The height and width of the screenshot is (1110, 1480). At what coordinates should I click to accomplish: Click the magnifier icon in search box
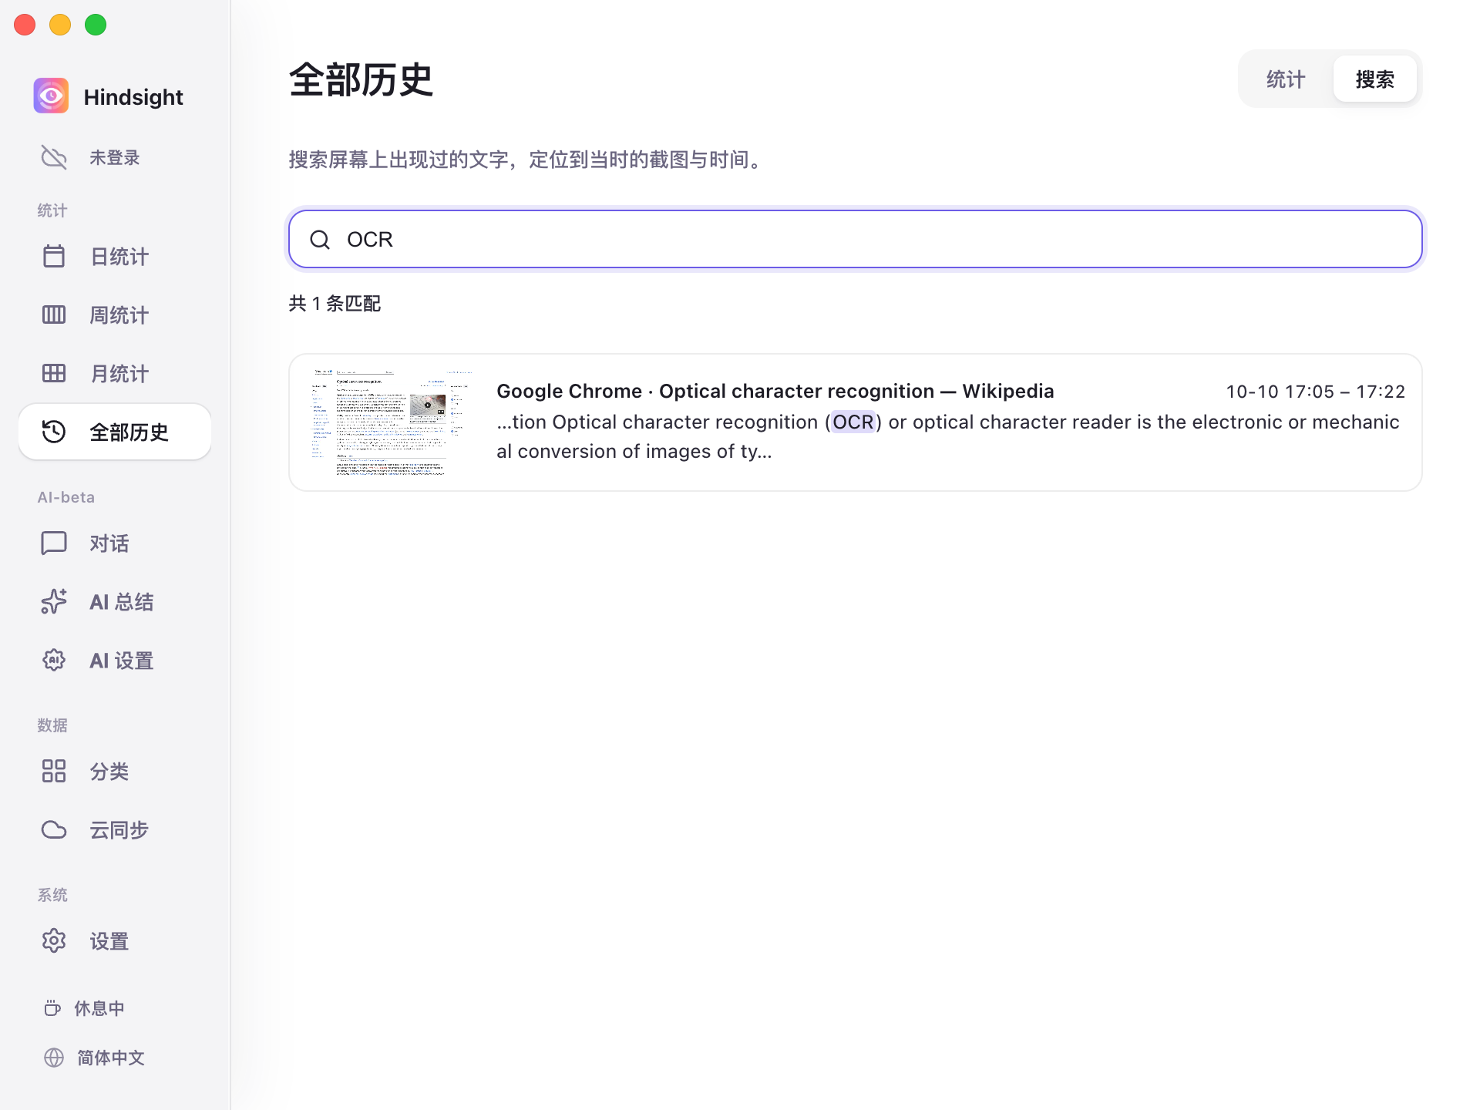coord(320,240)
